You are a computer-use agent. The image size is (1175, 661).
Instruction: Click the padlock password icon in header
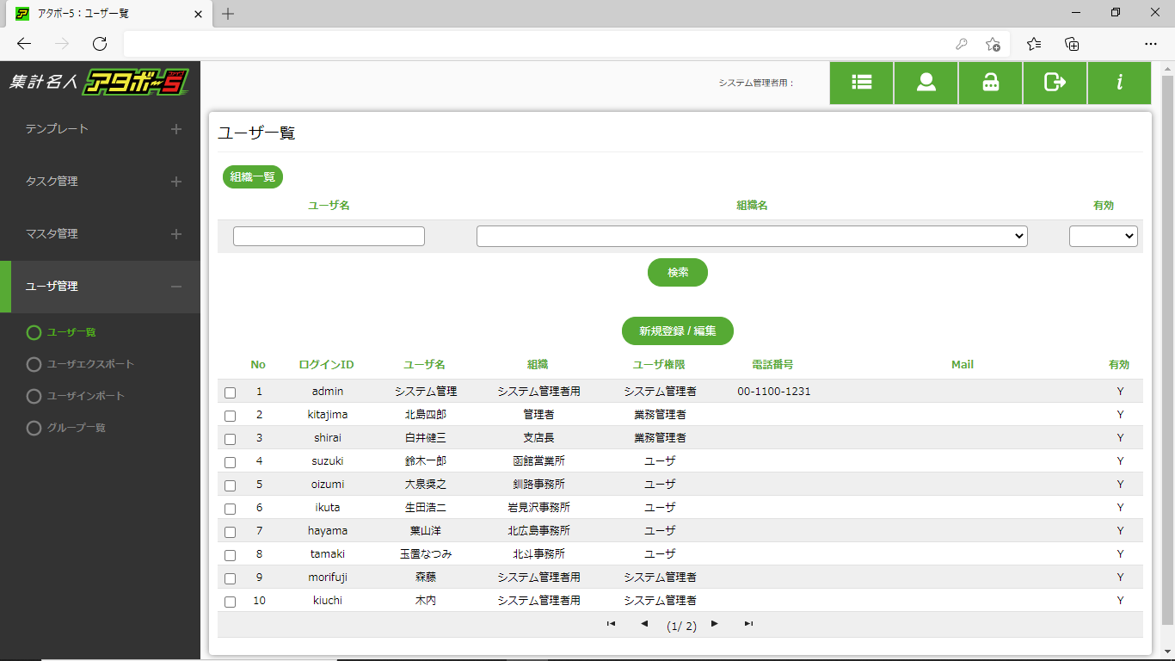point(990,83)
